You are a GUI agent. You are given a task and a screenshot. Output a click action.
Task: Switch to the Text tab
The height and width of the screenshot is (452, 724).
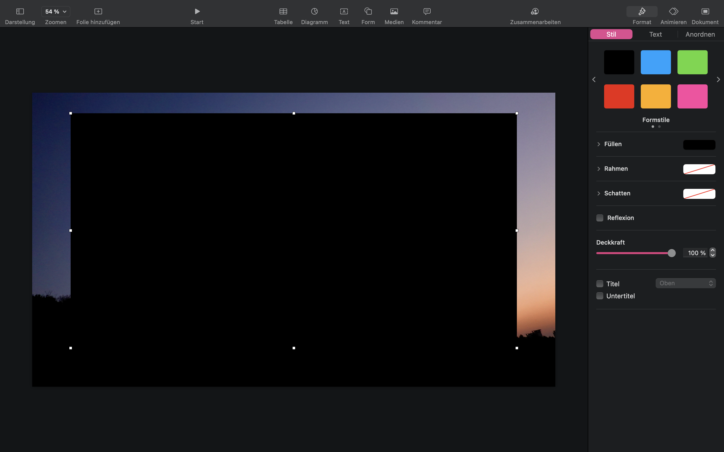(x=655, y=34)
